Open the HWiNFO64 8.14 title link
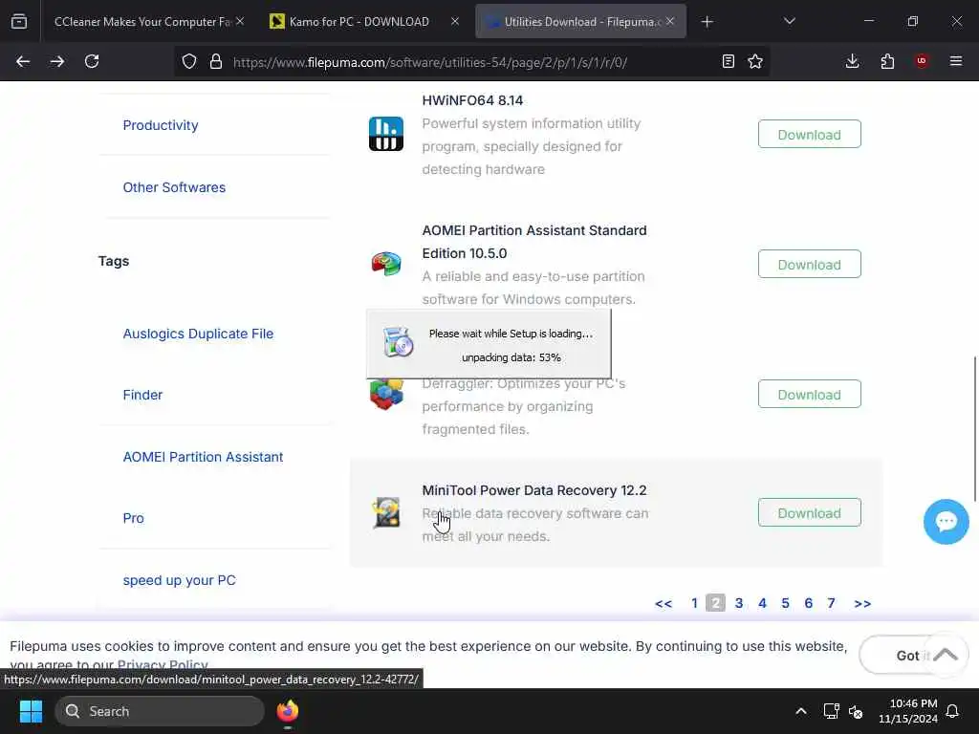 pyautogui.click(x=472, y=100)
